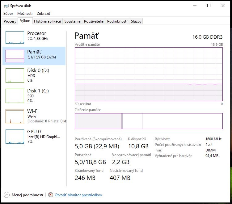Open the Používatelia tab

pos(94,21)
